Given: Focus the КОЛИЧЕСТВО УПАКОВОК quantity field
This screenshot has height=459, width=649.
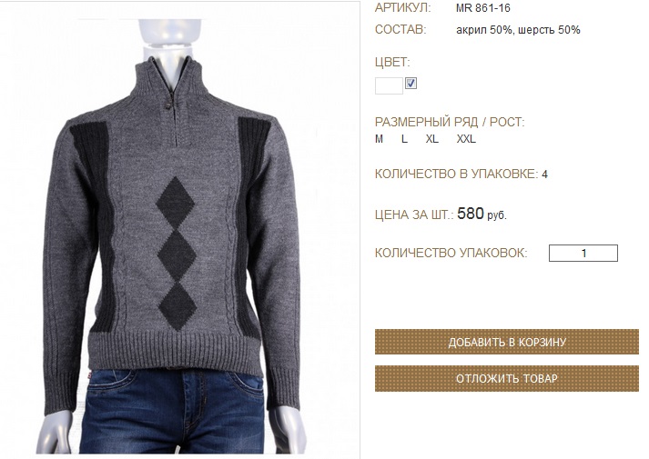Looking at the screenshot, I should point(583,254).
